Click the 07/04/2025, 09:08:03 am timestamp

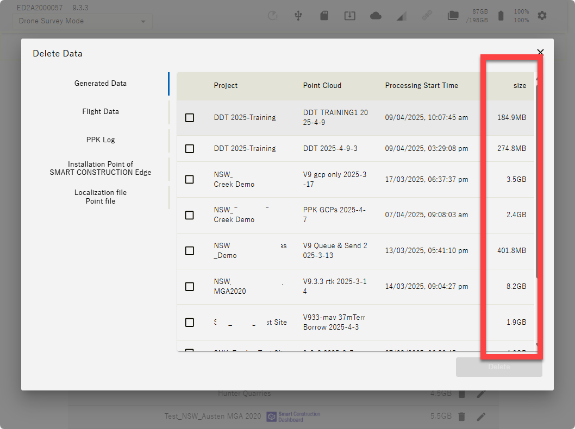[427, 215]
